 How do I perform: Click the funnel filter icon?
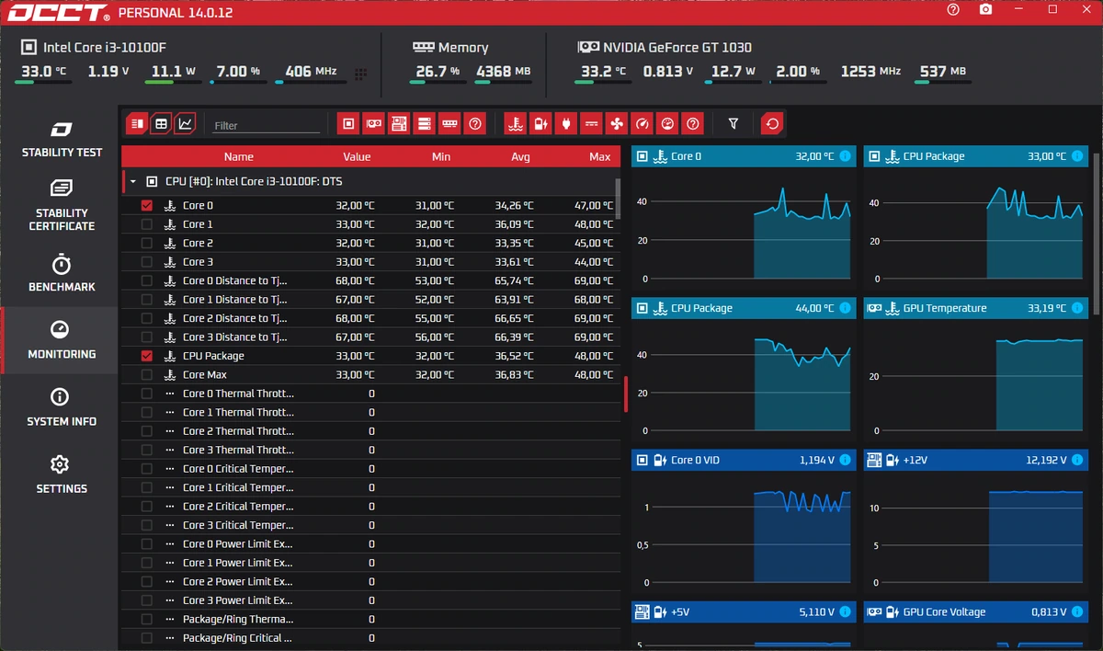click(x=733, y=123)
